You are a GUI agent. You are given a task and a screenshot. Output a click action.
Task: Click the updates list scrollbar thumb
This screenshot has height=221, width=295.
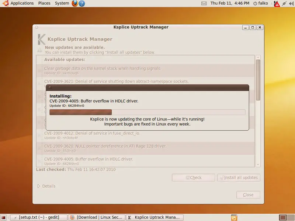[258, 80]
